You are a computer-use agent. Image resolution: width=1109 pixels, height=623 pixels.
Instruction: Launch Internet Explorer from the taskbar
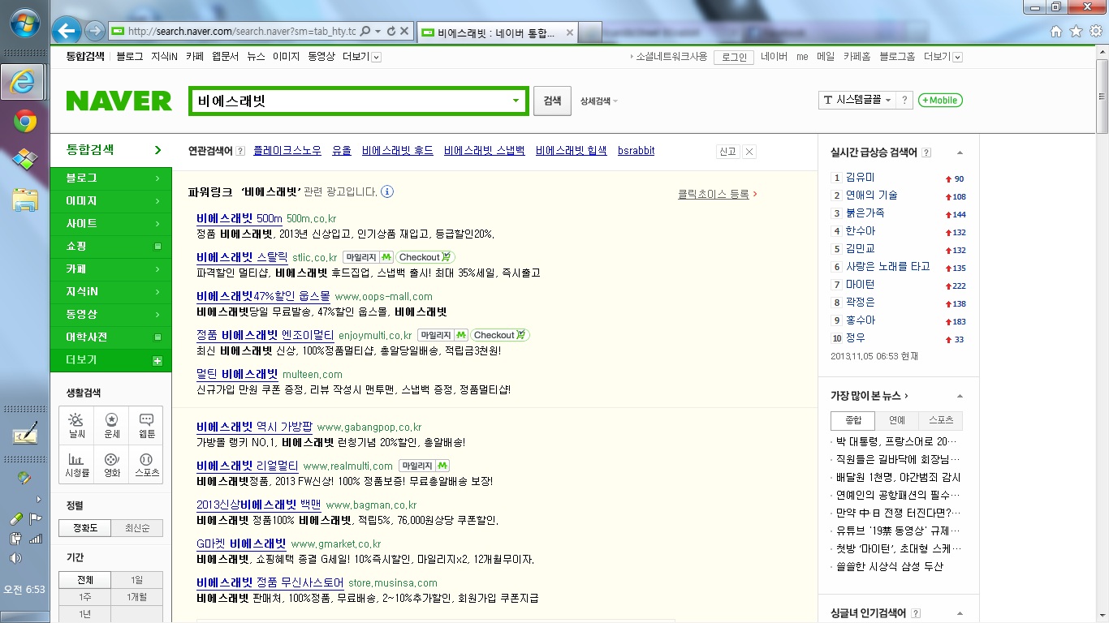pyautogui.click(x=24, y=81)
